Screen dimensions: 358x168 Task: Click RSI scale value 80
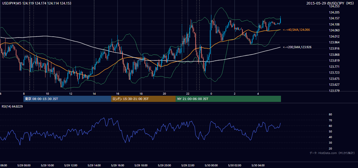tap(330, 115)
